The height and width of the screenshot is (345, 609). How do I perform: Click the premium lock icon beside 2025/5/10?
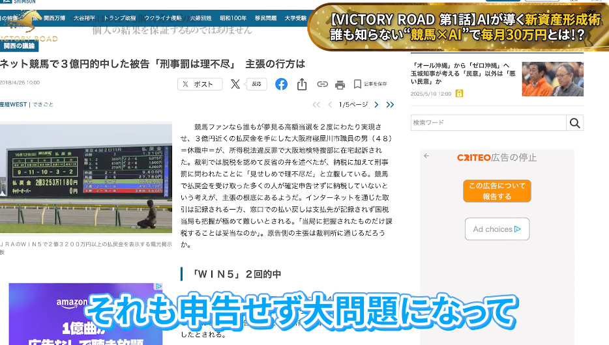pos(459,94)
